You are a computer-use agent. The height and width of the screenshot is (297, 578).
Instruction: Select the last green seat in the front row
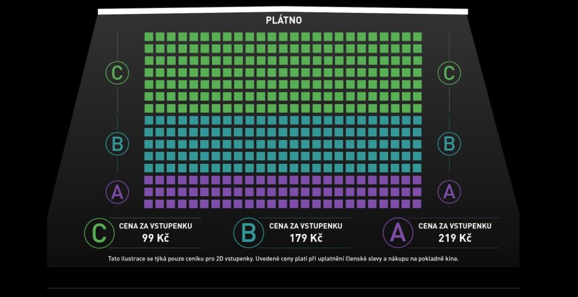(417, 37)
